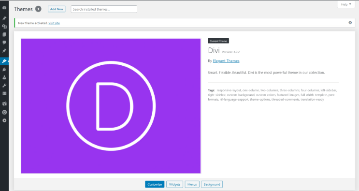Open the Users person icon in sidebar

tap(4, 77)
